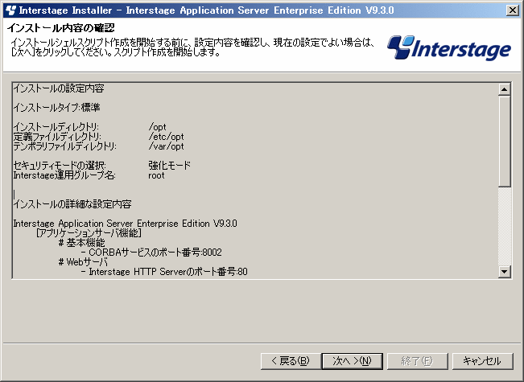This screenshot has width=524, height=382.
Task: Click the インストール内容の確認 heading
Action: click(61, 27)
